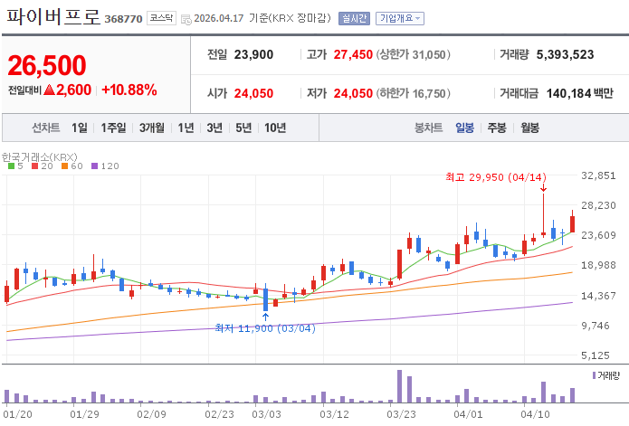Viewport: 629px width, 426px height.
Task: Click the purple 거래량 volume legend swatch
Action: [x=594, y=375]
